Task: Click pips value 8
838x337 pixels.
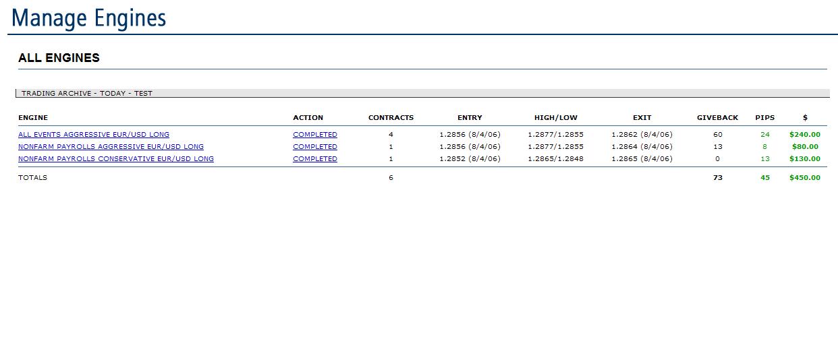Action: click(765, 147)
